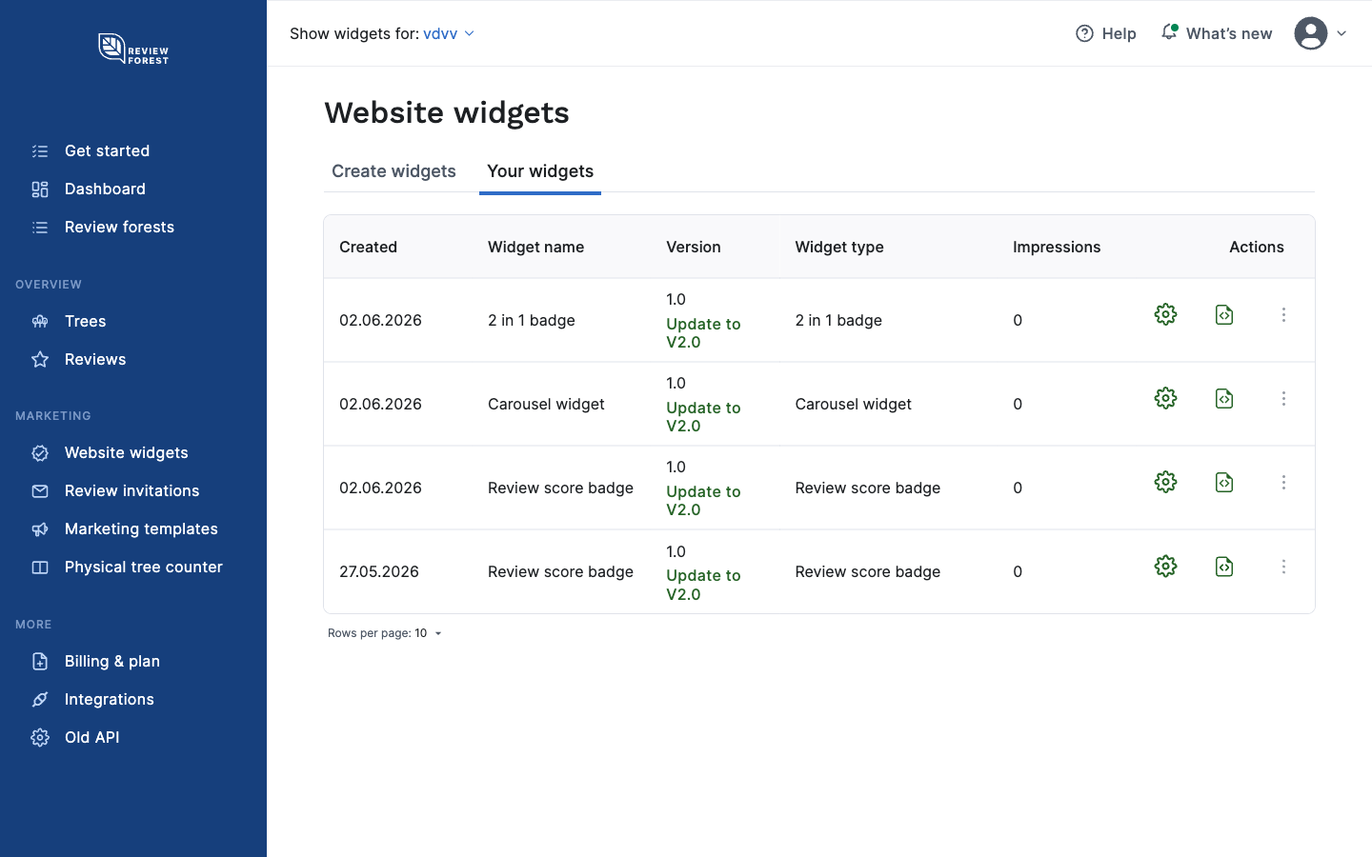The image size is (1372, 857).
Task: Click the Reviews star icon
Action: click(40, 360)
